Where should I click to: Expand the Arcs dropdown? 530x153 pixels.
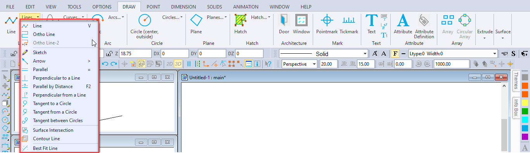point(116,17)
